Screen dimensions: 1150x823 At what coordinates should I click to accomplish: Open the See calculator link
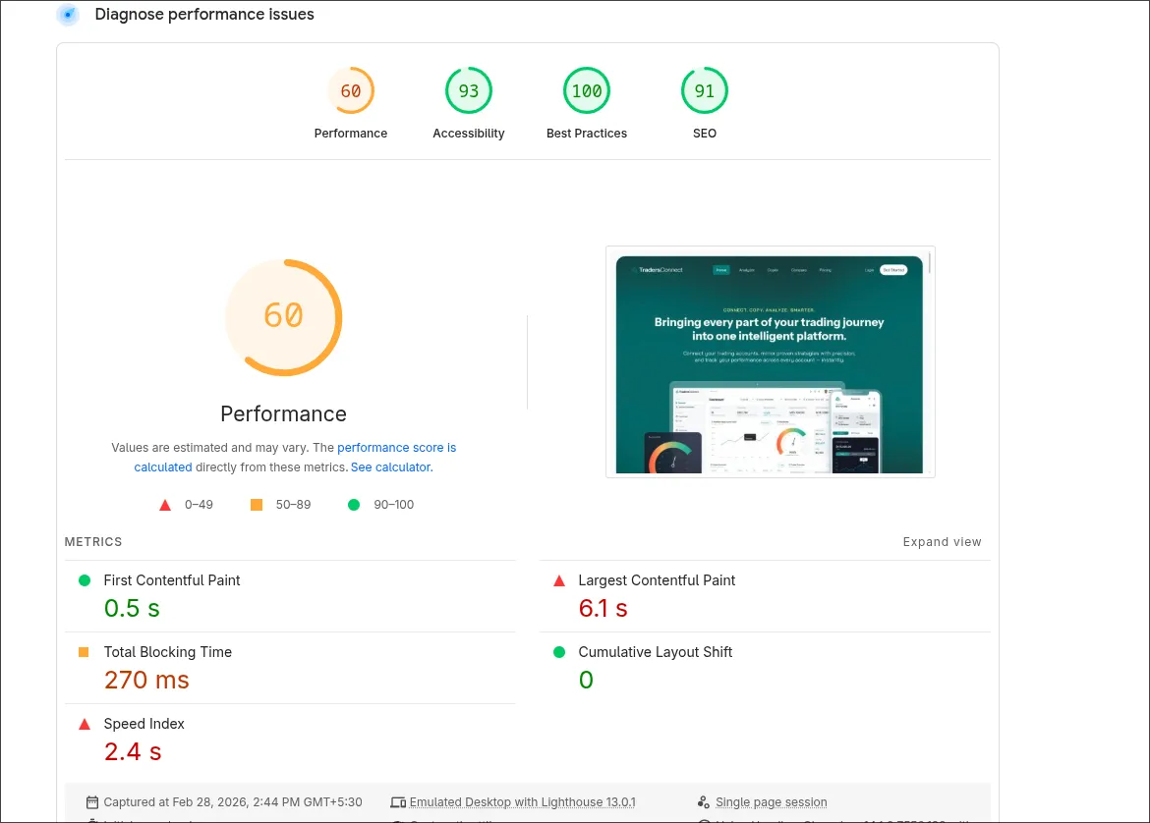coord(390,466)
